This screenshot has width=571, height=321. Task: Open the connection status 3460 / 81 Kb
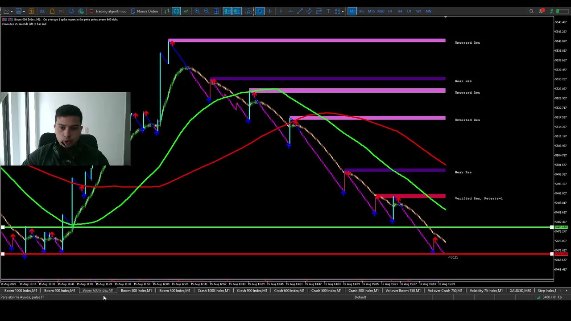tap(549, 297)
